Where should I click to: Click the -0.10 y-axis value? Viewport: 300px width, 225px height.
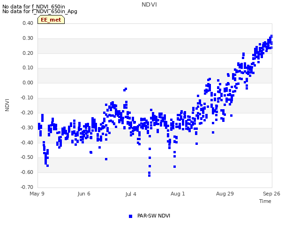pyautogui.click(x=27, y=97)
